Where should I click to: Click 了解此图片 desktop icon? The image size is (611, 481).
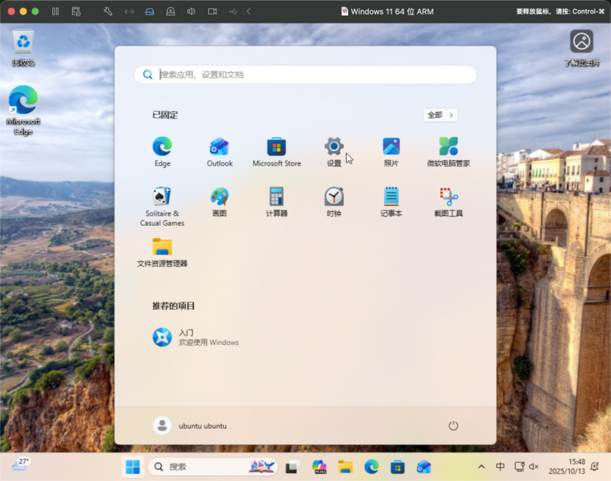click(x=582, y=49)
